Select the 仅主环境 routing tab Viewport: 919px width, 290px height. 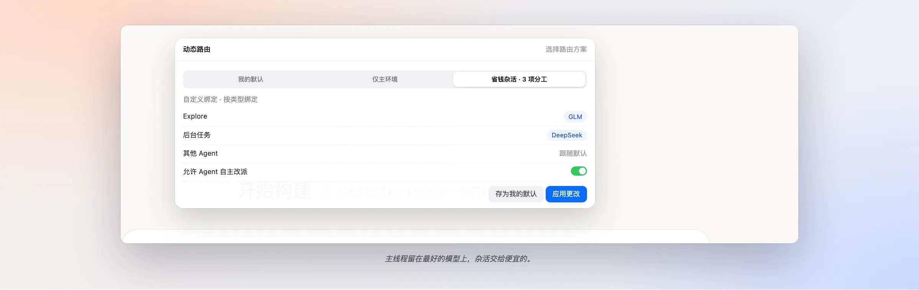[385, 79]
